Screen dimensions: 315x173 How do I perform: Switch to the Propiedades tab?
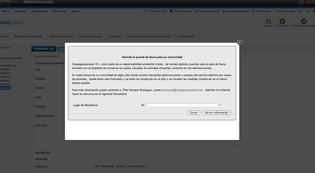point(43,49)
